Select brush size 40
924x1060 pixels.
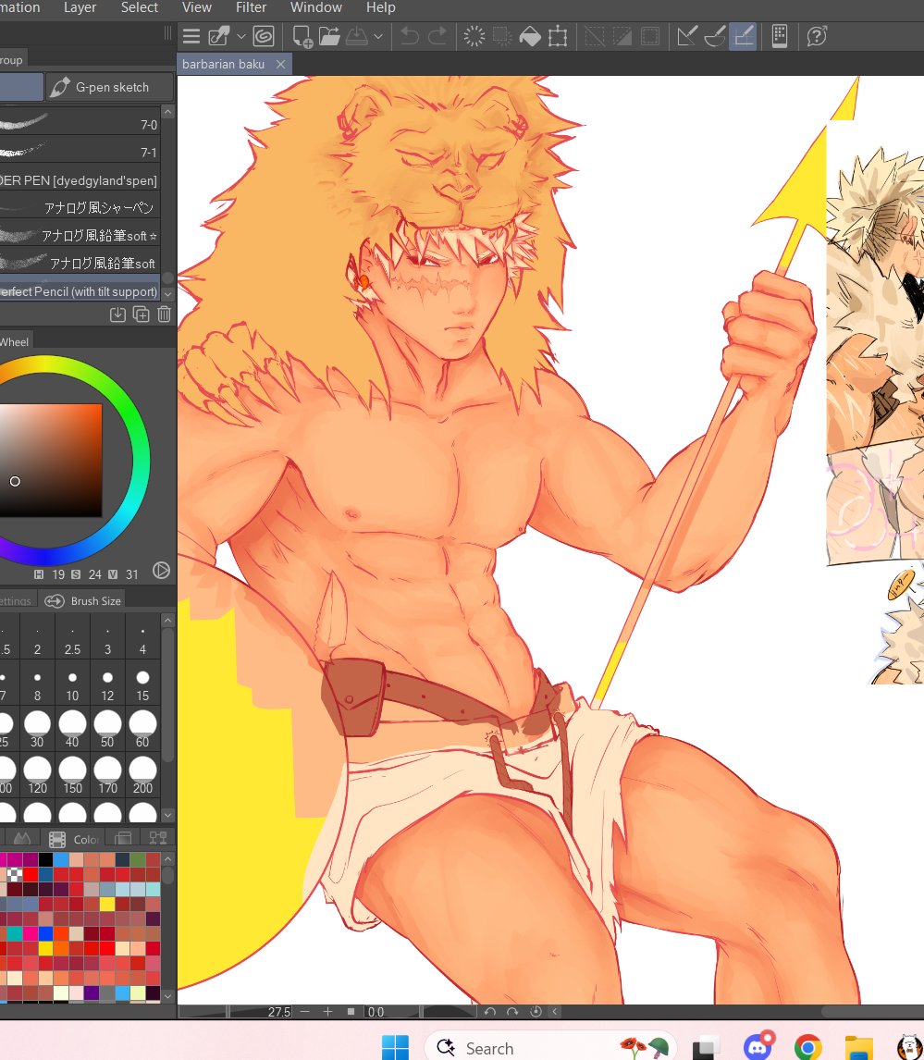pyautogui.click(x=72, y=730)
